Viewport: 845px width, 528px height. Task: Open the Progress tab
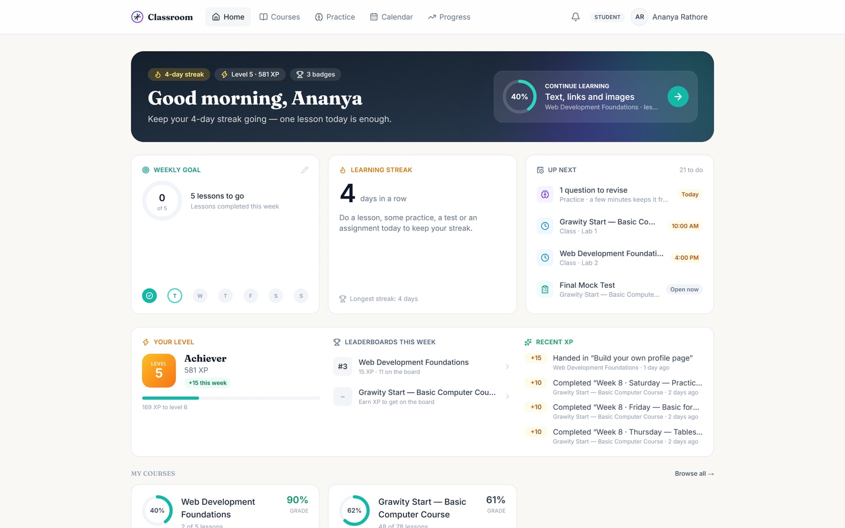(x=449, y=17)
